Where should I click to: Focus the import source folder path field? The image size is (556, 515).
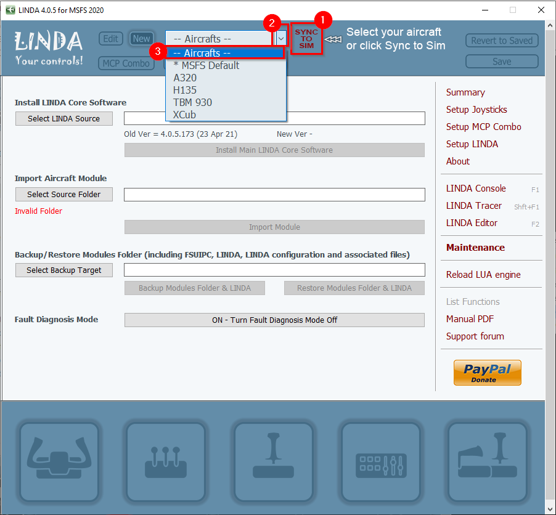(274, 195)
